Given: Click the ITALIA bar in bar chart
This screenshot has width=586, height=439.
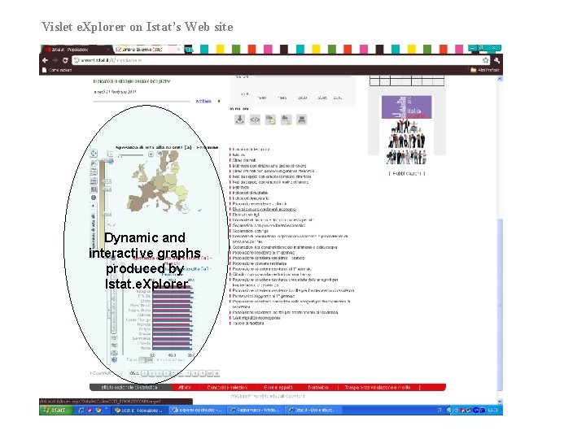Looking at the screenshot, I should click(173, 296).
